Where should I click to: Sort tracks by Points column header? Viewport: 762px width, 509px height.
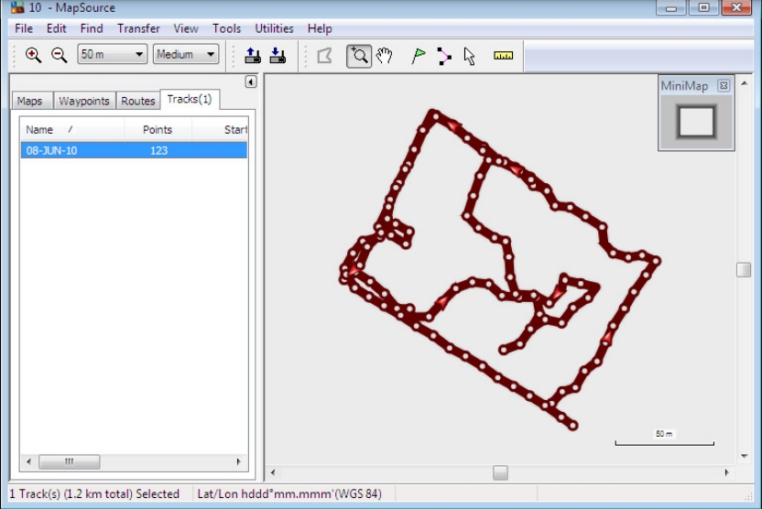pos(158,130)
